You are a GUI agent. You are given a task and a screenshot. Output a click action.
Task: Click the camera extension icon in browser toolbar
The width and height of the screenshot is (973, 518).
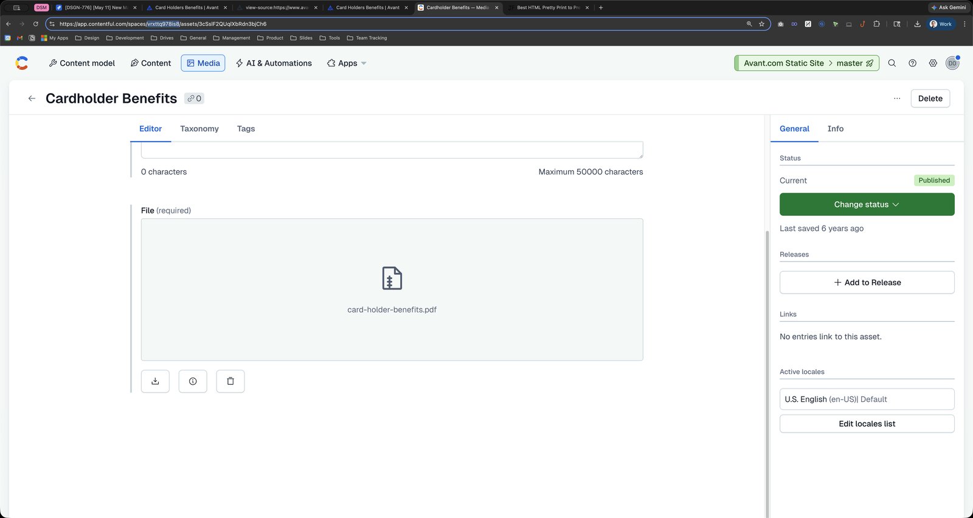[x=781, y=24]
